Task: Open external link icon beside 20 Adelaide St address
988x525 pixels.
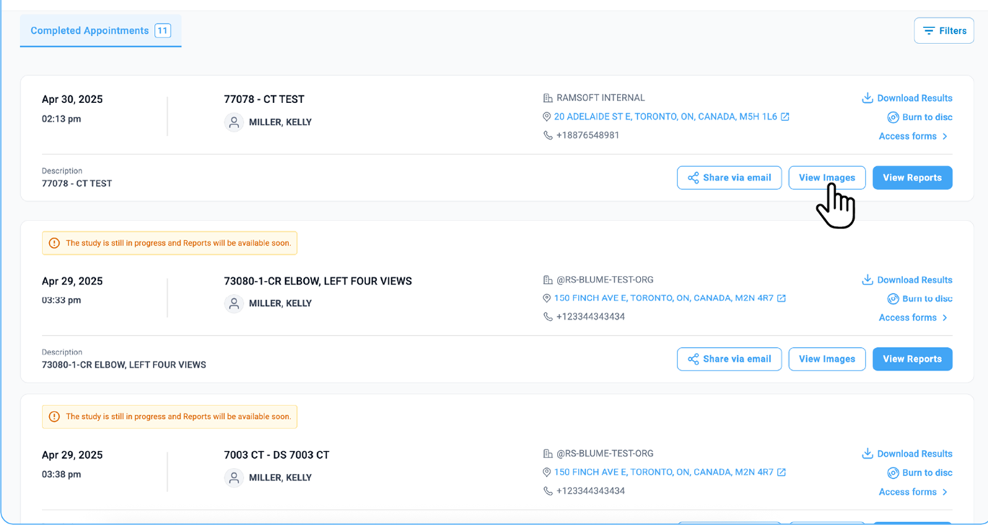Action: (785, 117)
